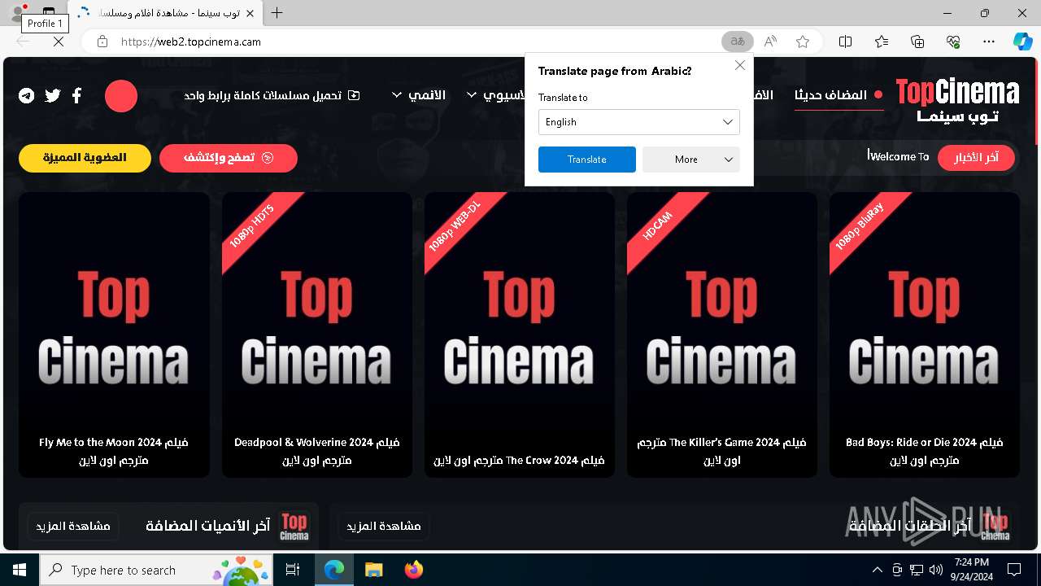The width and height of the screenshot is (1041, 586).
Task: Click the تصفح وإكتشف button
Action: click(229, 158)
